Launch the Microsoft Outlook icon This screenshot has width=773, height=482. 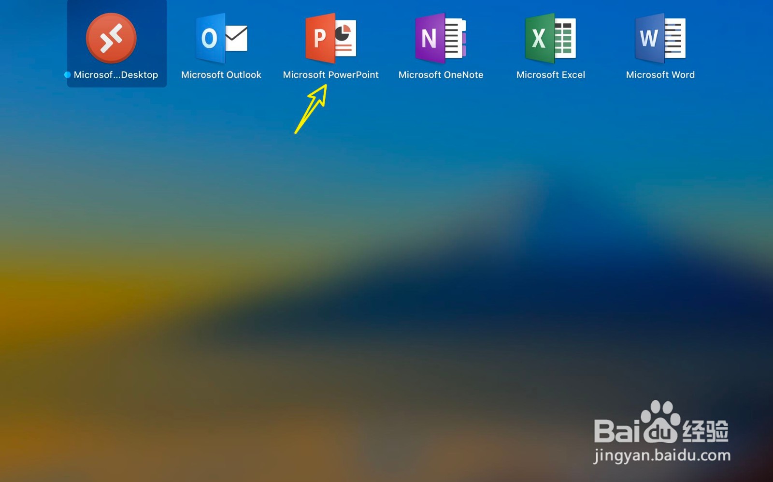coord(222,38)
